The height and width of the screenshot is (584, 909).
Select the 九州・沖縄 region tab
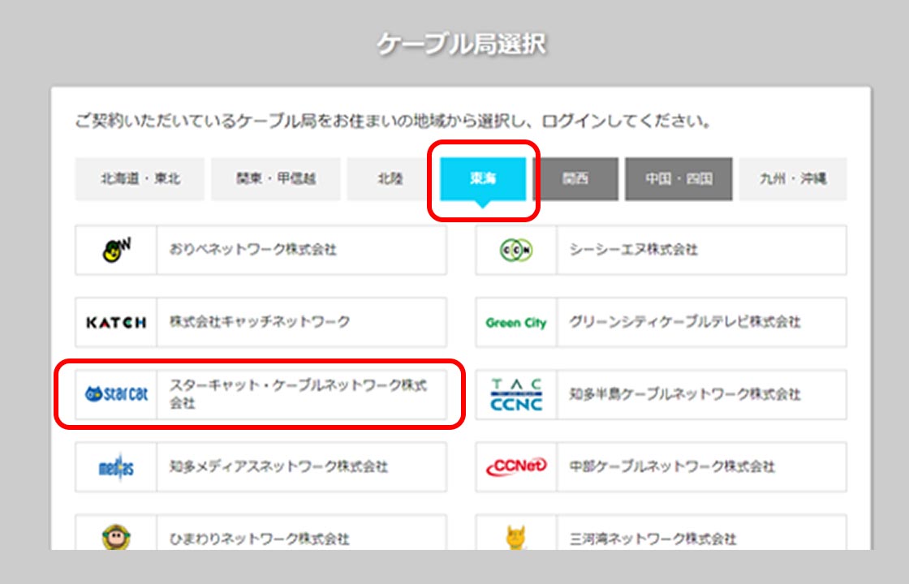pos(792,179)
